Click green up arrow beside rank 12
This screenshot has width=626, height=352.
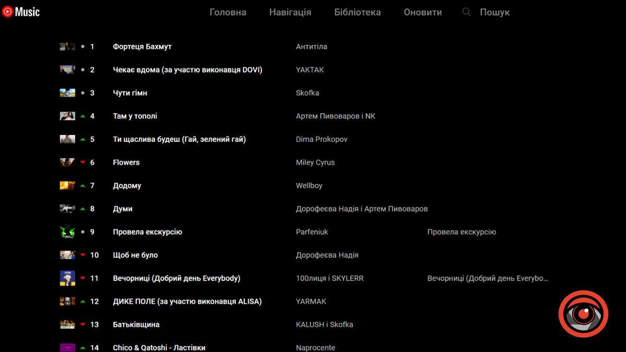82,301
